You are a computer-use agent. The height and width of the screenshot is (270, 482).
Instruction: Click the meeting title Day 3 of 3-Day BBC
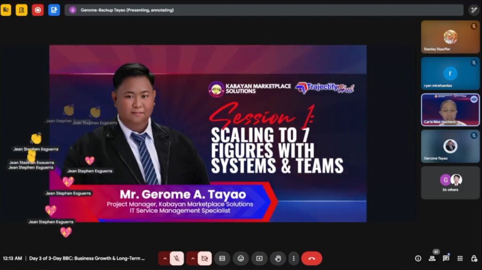87,258
